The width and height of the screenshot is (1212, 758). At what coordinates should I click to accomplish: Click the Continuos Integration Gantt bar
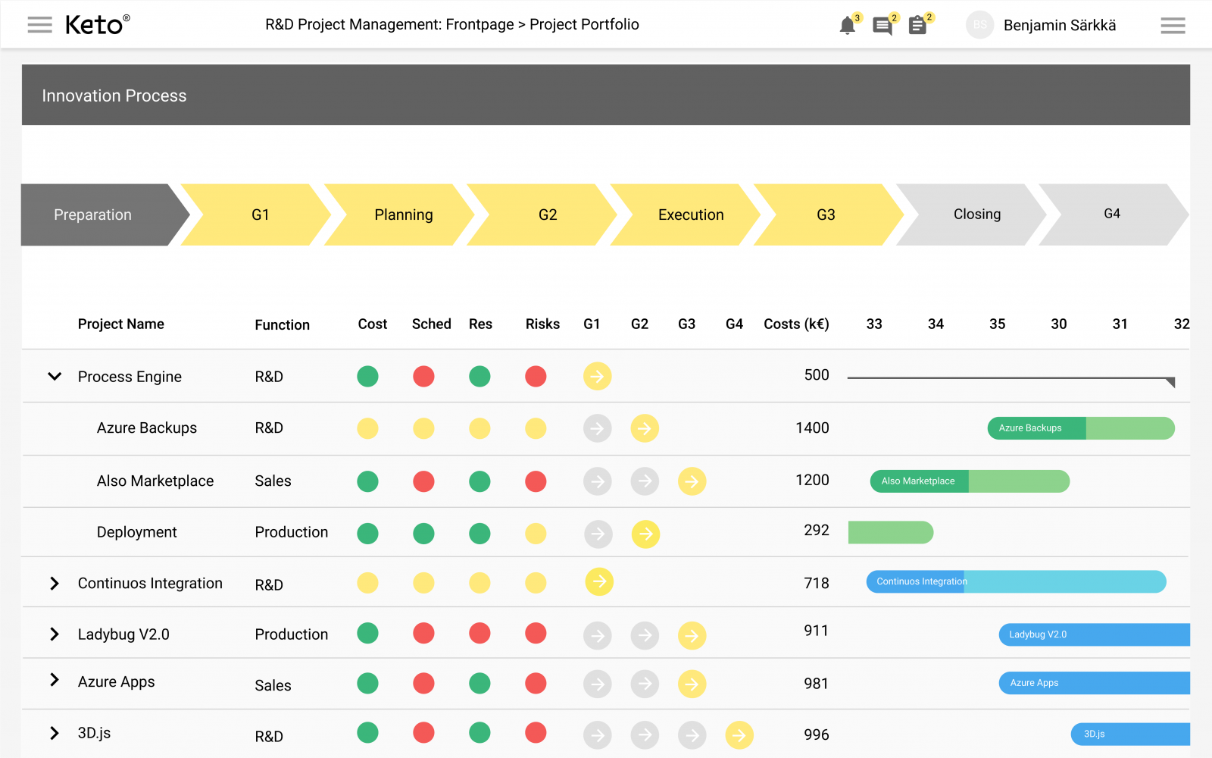coord(1016,581)
